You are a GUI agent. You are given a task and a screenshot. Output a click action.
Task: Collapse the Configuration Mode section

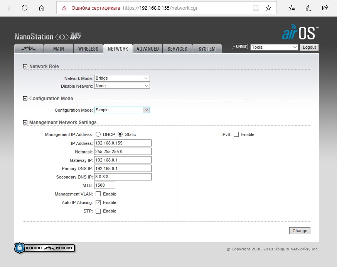pyautogui.click(x=25, y=99)
